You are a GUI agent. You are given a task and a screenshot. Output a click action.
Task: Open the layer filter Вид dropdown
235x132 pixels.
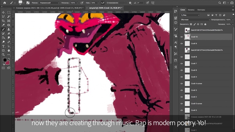190,15
